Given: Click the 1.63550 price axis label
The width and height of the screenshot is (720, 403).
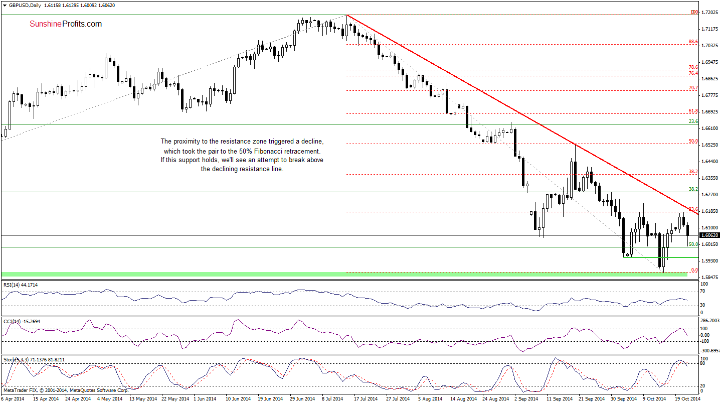Looking at the screenshot, I should 711,178.
